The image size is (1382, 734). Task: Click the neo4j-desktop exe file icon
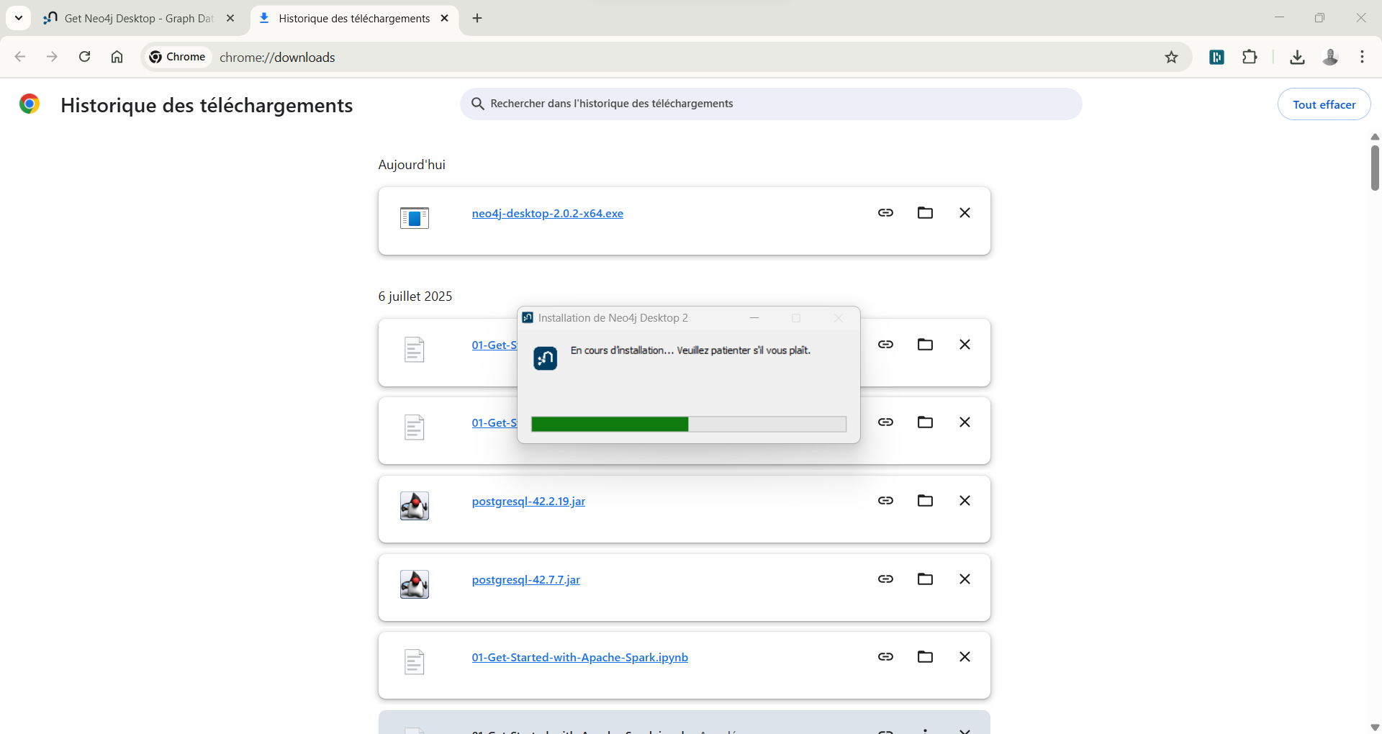pos(415,217)
